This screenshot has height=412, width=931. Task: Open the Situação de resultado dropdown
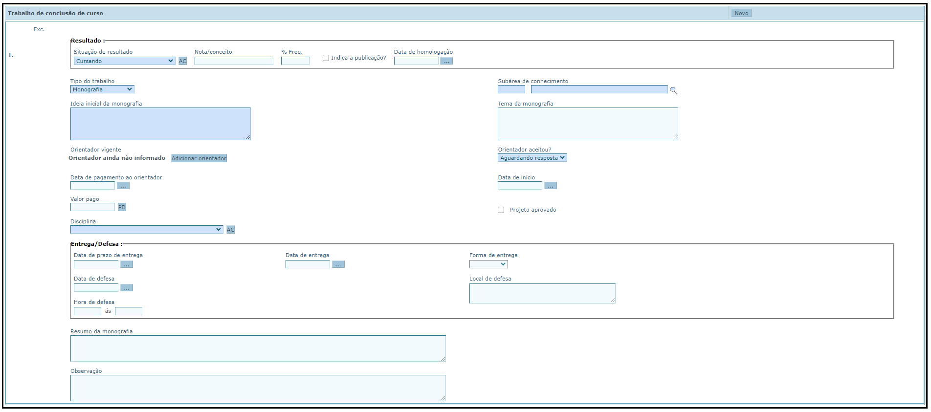(125, 61)
